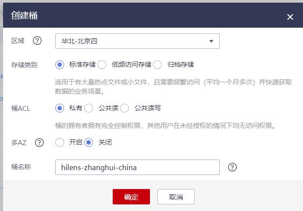Close the 创建桶 dialog with the X
The width and height of the screenshot is (303, 211).
click(290, 17)
